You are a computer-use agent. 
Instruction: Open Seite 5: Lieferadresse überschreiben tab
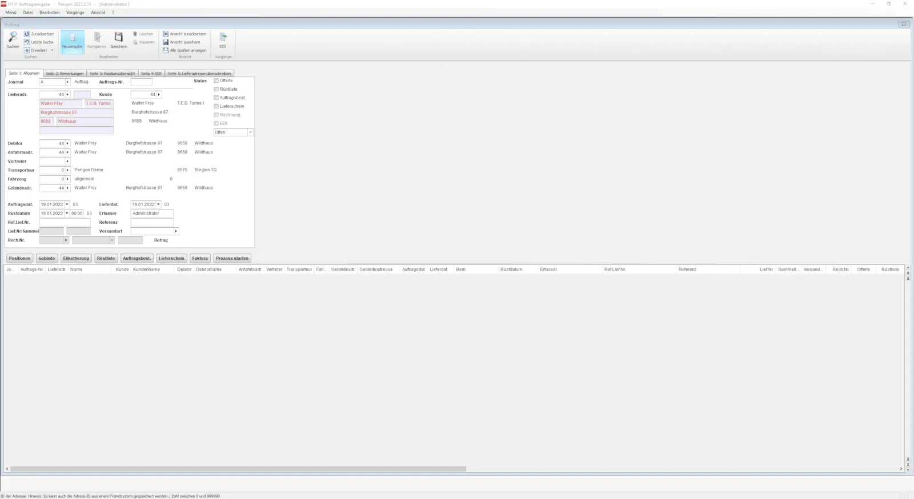coord(199,74)
